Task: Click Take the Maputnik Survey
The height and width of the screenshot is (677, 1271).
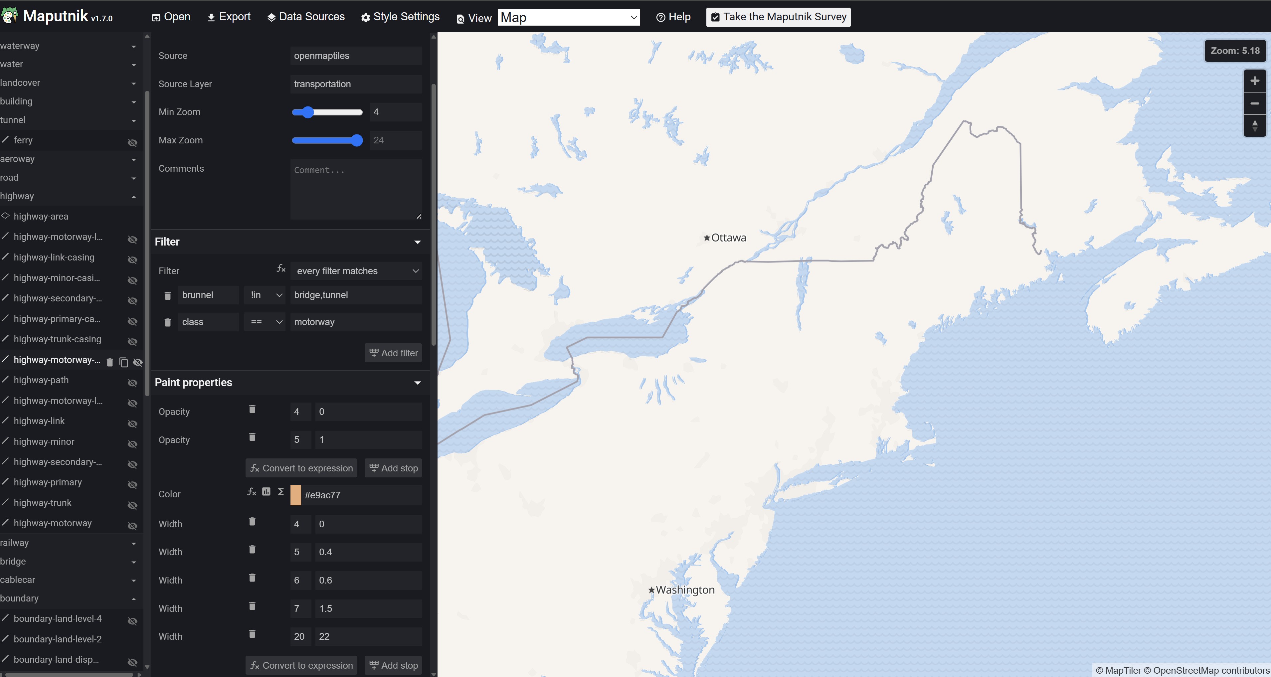Action: click(778, 17)
